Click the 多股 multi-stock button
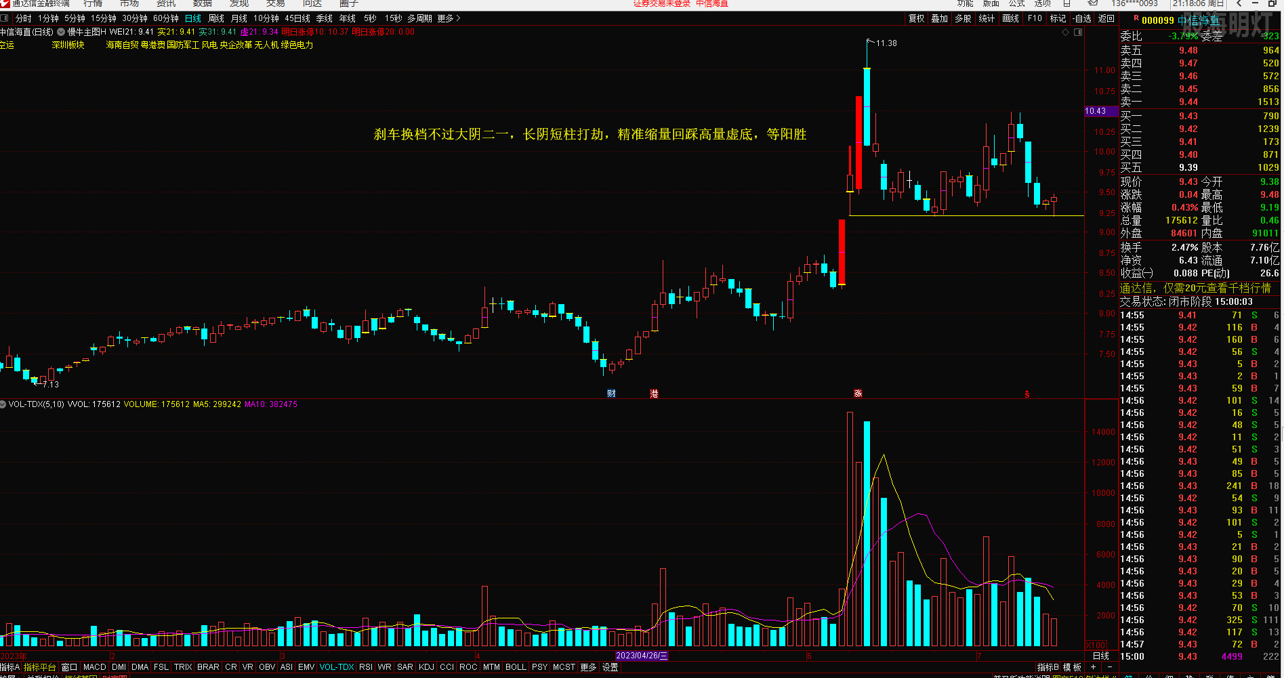Screen dimensions: 1284x678 coord(964,18)
